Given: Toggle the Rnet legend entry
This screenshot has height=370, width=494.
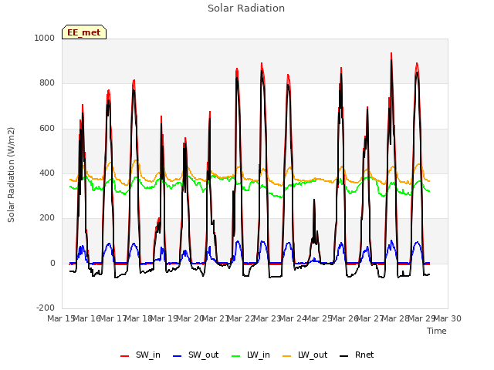Looking at the screenshot, I should pos(357,355).
